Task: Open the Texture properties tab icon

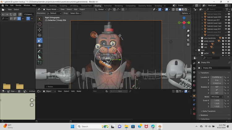Action: 194,114
